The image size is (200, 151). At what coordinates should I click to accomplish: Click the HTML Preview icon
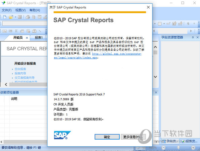tap(40, 17)
